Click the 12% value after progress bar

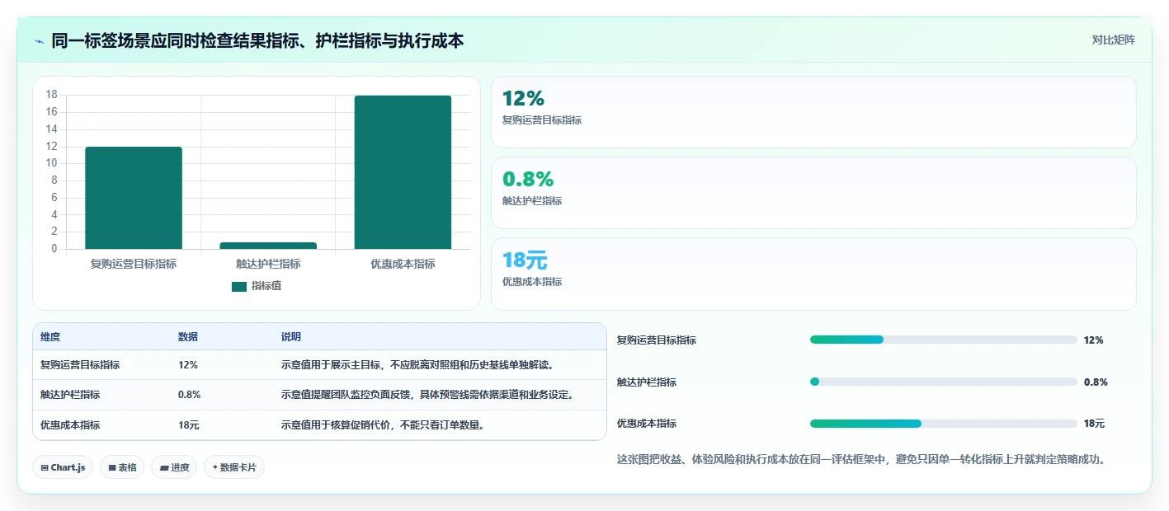1094,340
